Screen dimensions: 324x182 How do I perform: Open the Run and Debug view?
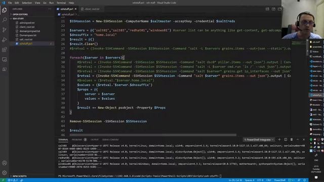(5, 39)
